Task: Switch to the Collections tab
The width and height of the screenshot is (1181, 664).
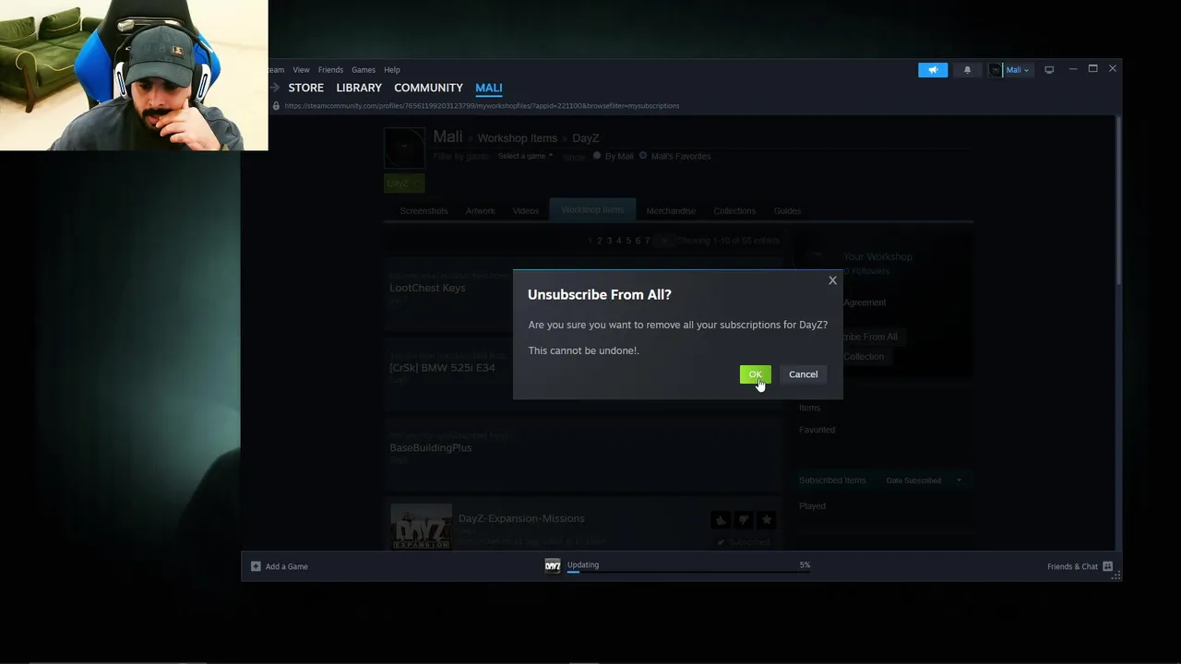Action: [x=734, y=211]
